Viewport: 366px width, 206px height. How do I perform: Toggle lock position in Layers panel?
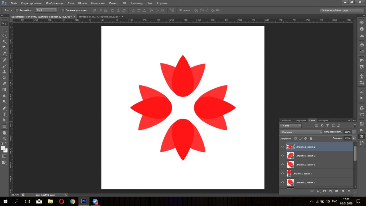click(x=306, y=138)
